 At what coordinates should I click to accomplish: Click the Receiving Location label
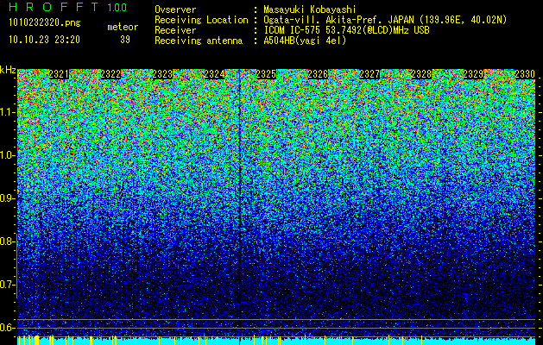coord(201,20)
